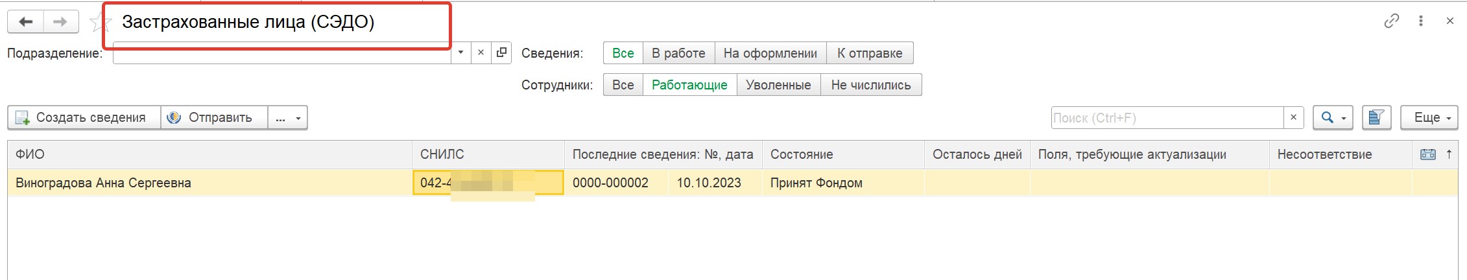Viewport: 1467px width, 280px height.
Task: Clear the Подразделение field with X
Action: pos(481,53)
